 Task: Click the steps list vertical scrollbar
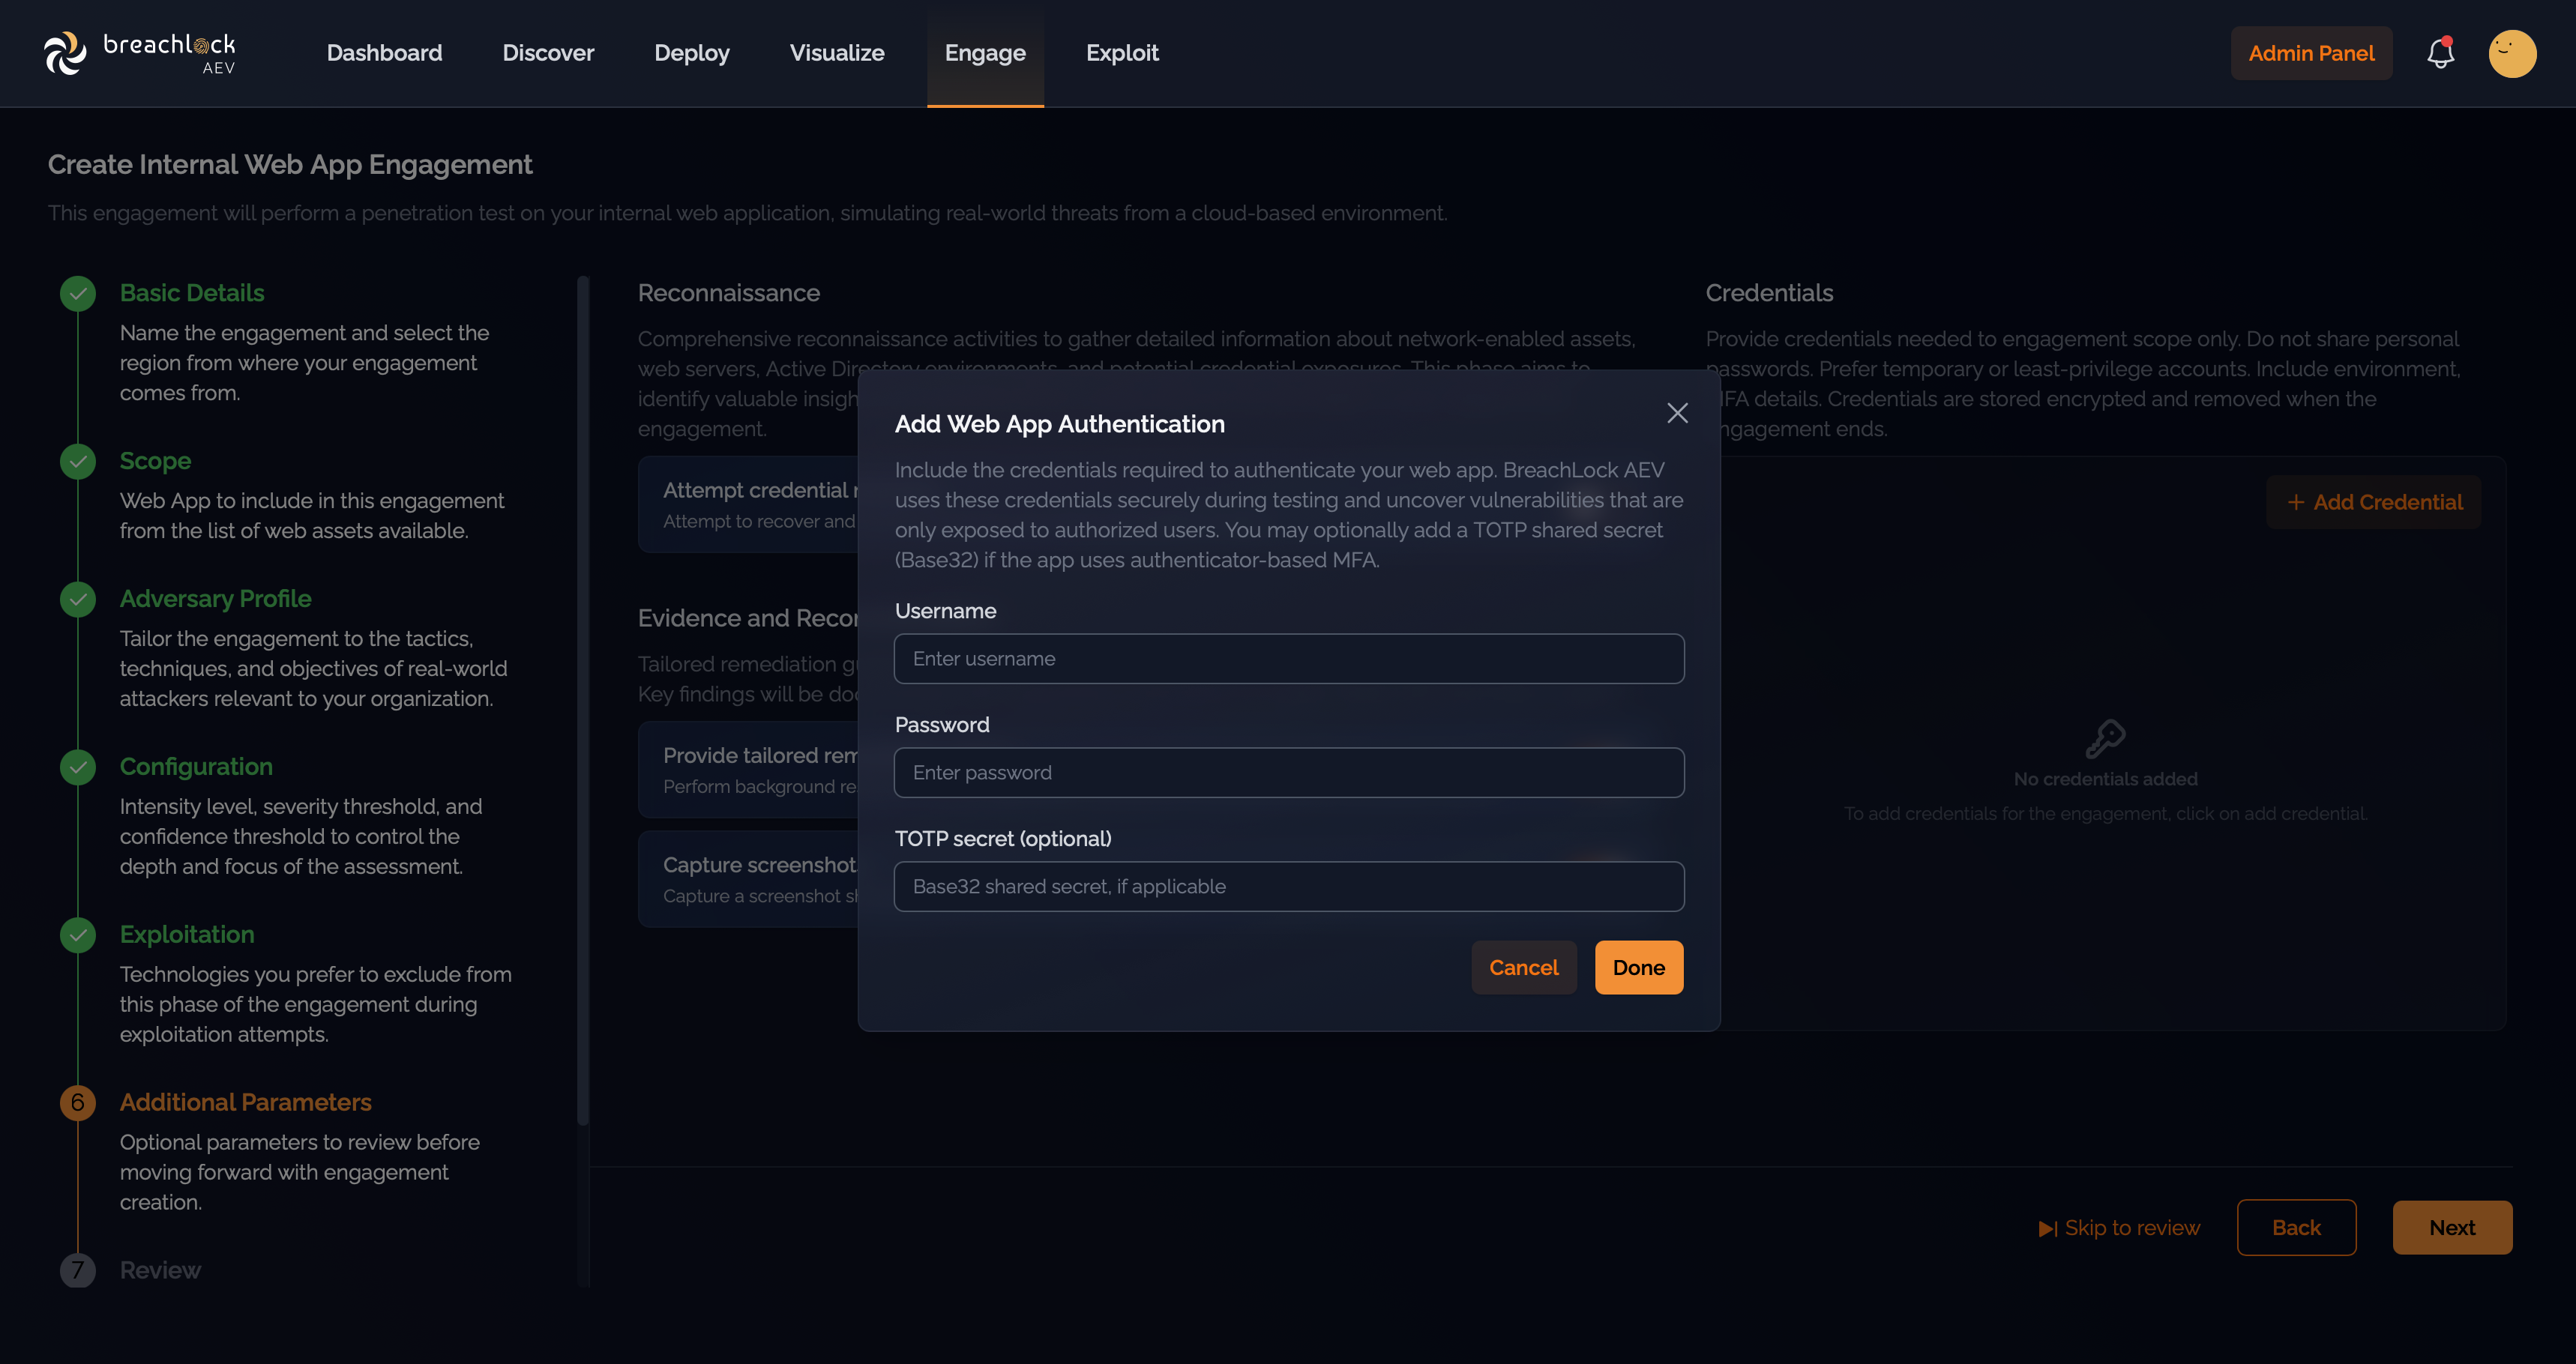583,700
